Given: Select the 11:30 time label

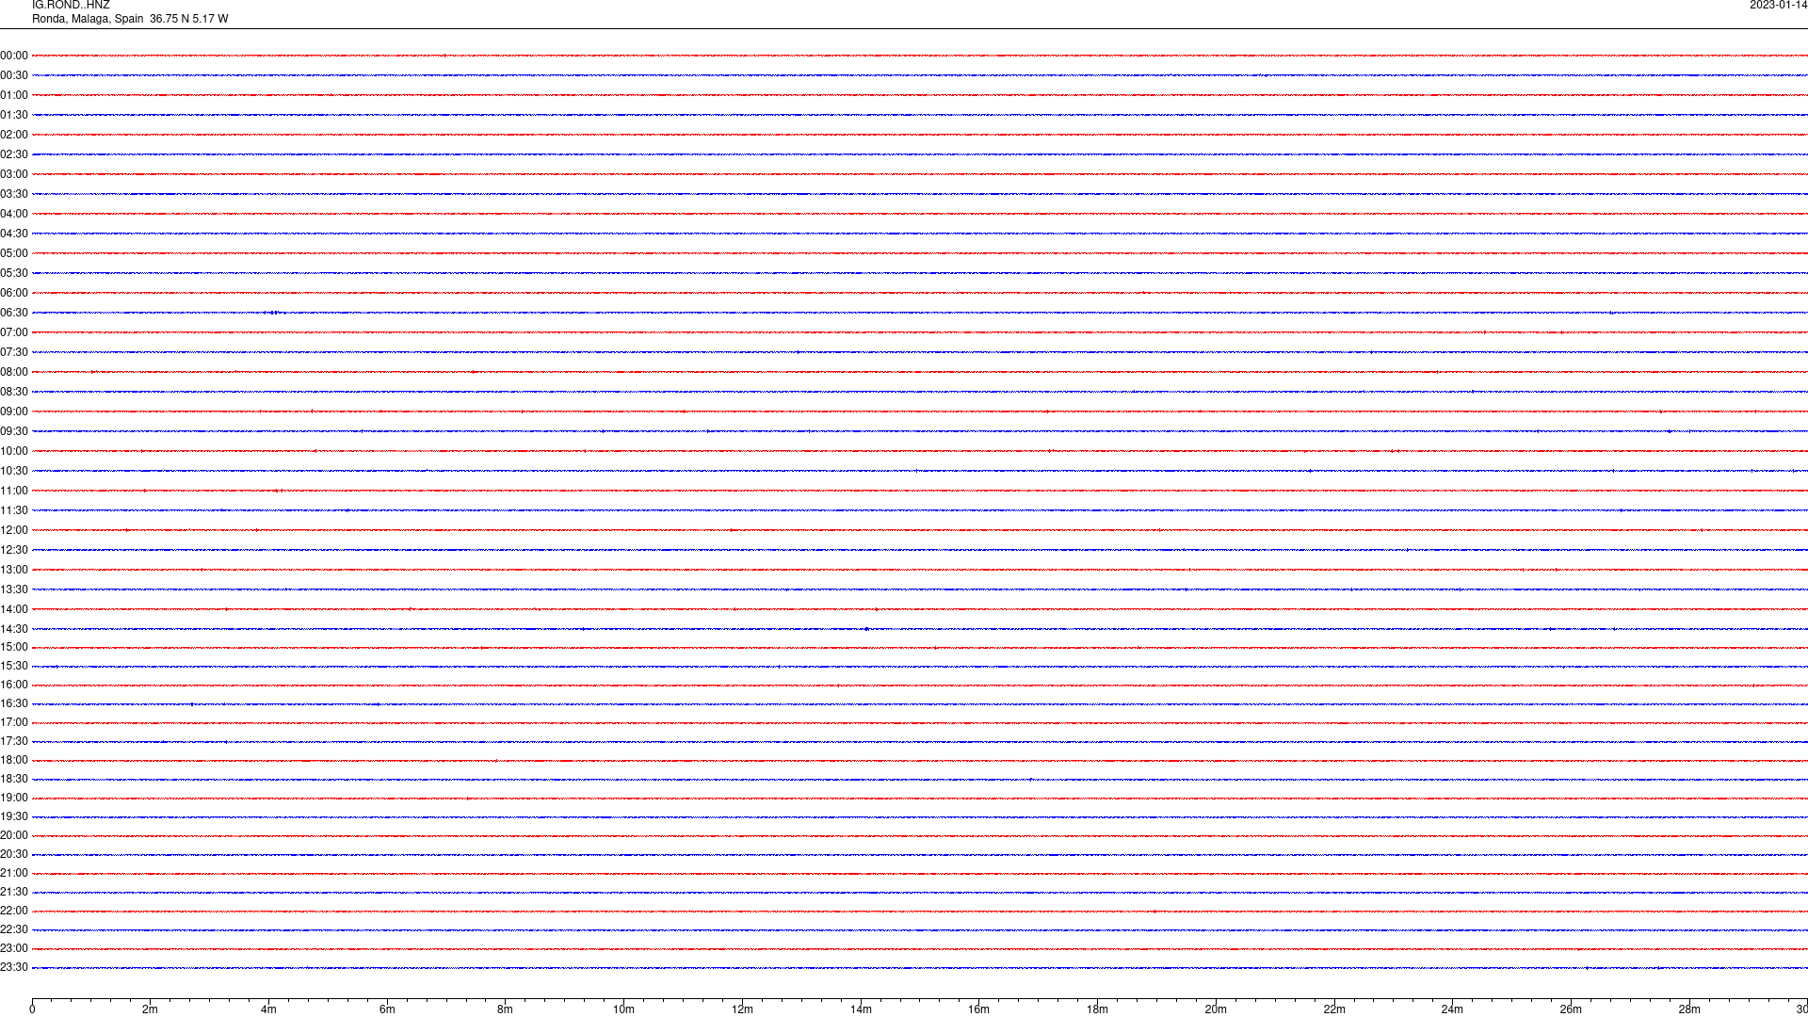Looking at the screenshot, I should (x=14, y=510).
